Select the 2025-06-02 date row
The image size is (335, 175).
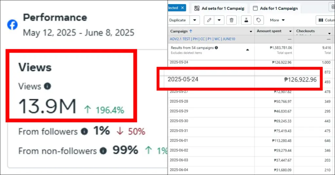(x=179, y=150)
